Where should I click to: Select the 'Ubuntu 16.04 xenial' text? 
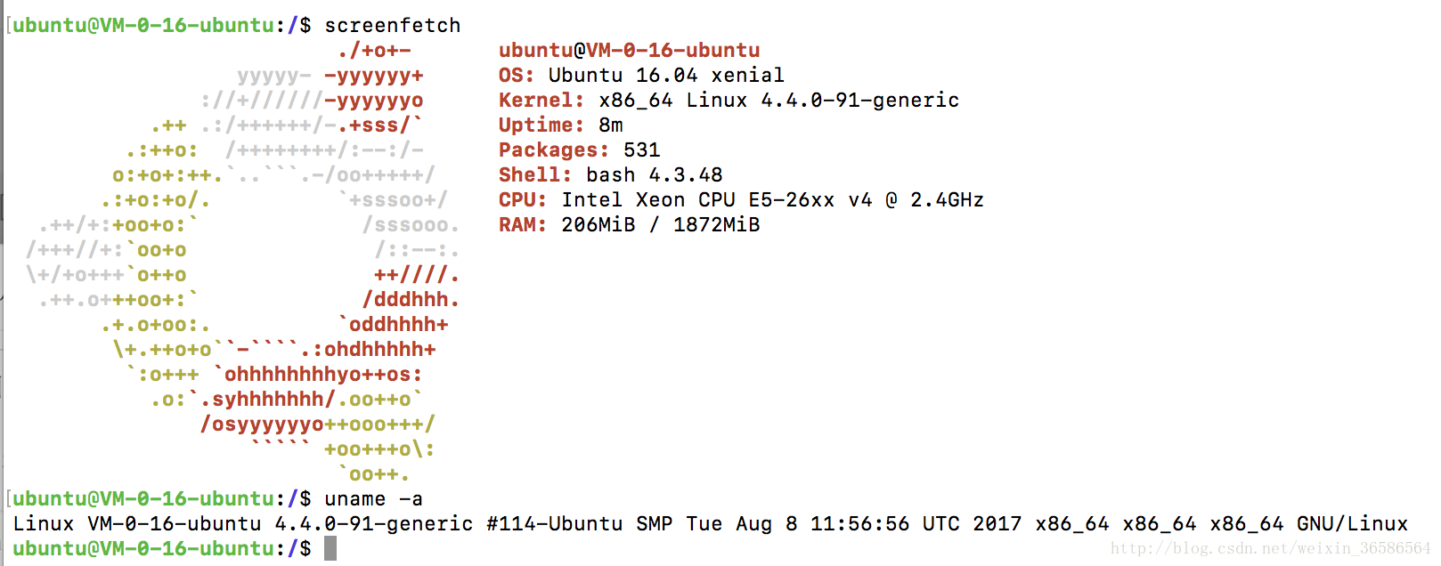(x=666, y=75)
